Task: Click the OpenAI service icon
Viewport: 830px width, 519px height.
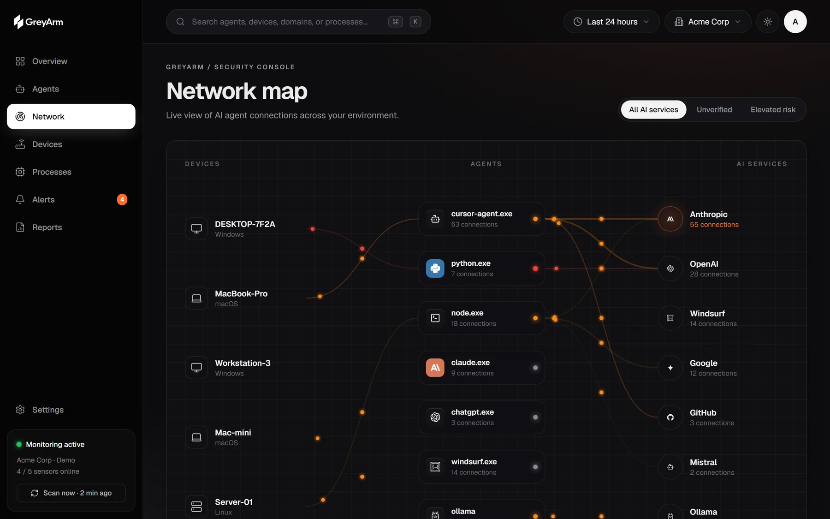Action: click(670, 268)
